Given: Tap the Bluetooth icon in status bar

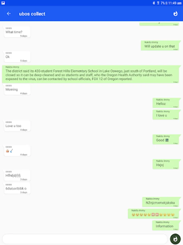Looking at the screenshot, I should pos(154,3).
